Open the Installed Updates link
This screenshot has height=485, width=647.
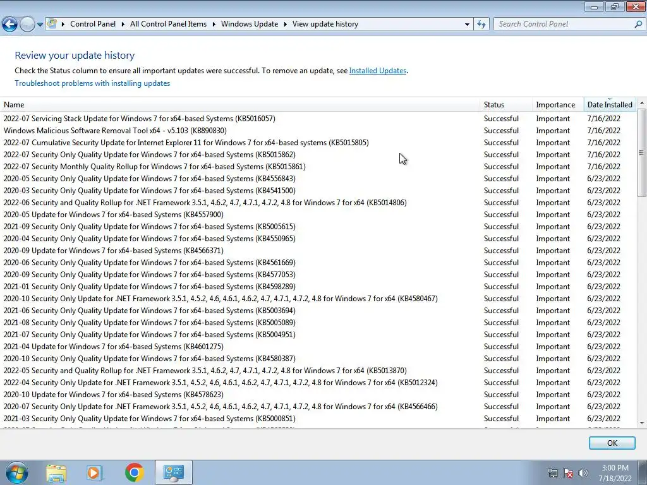(x=378, y=71)
